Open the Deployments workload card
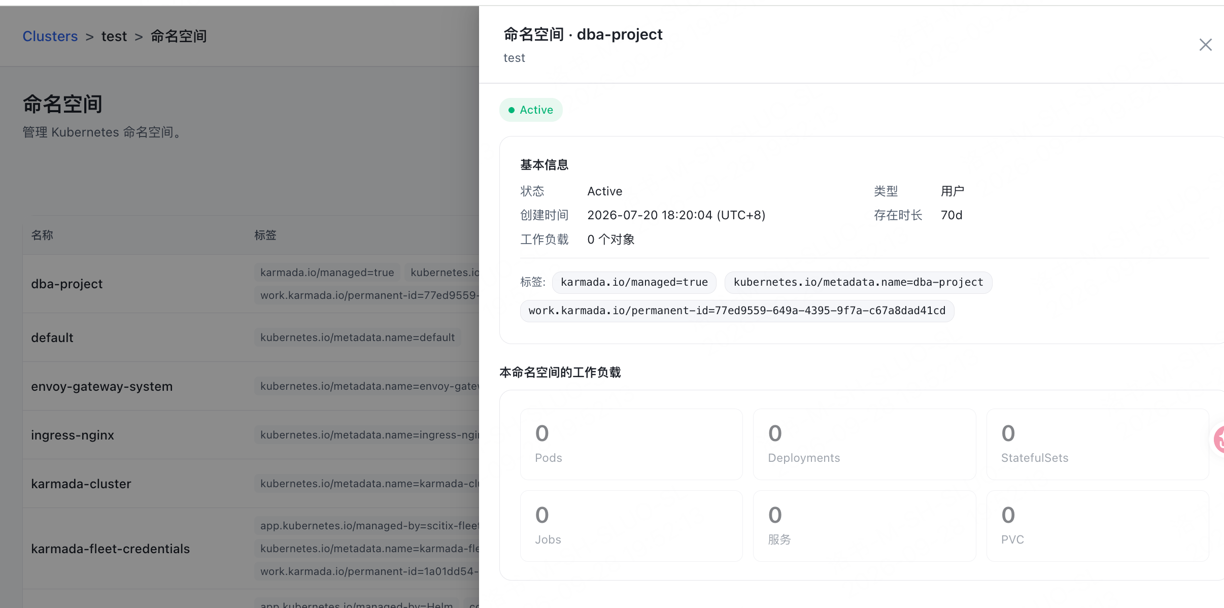 coord(864,444)
